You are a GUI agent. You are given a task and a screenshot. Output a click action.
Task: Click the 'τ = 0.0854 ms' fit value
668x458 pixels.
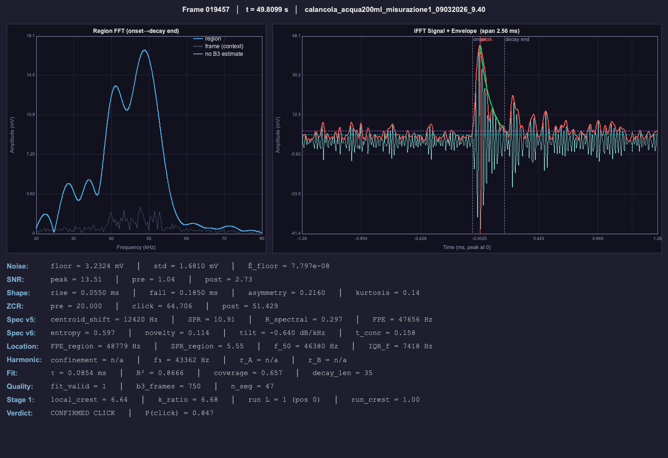[79, 373]
